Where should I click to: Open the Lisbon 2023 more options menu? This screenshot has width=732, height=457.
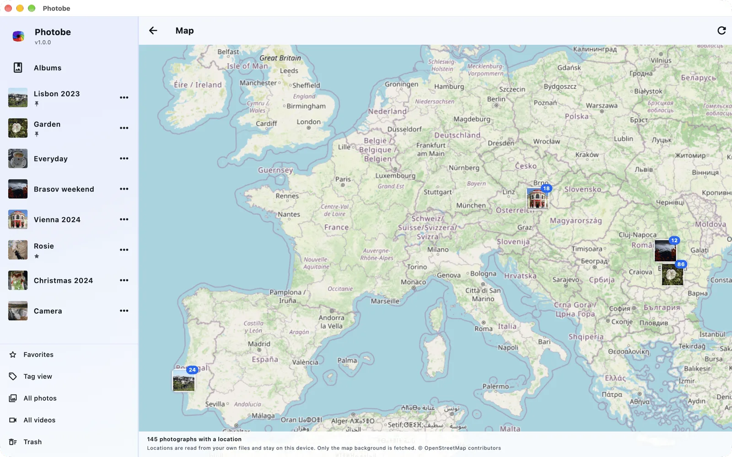[x=124, y=97]
